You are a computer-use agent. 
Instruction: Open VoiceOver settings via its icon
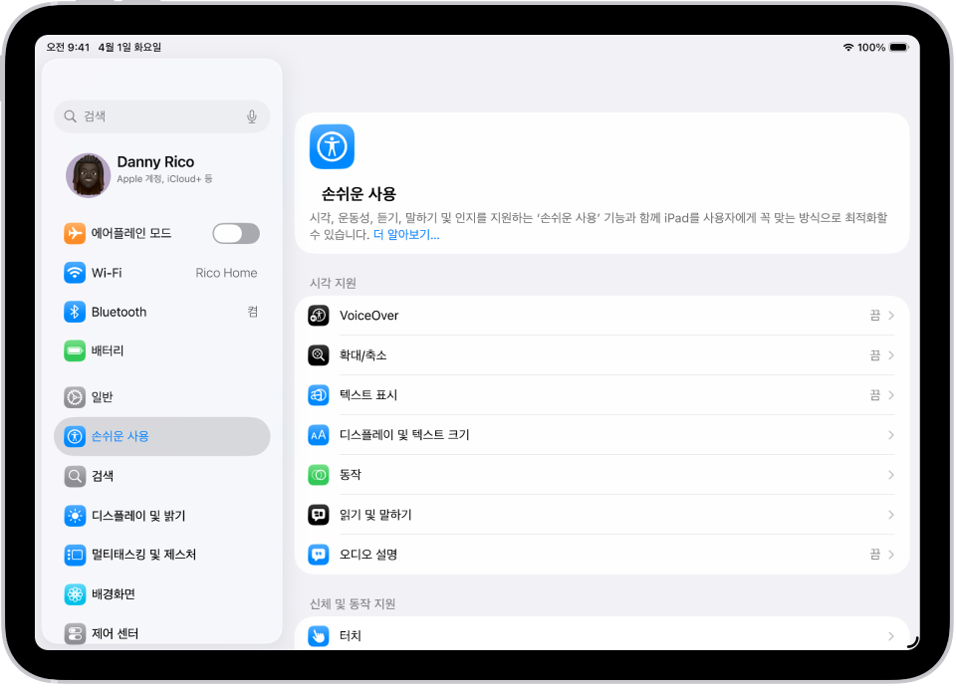pyautogui.click(x=319, y=315)
